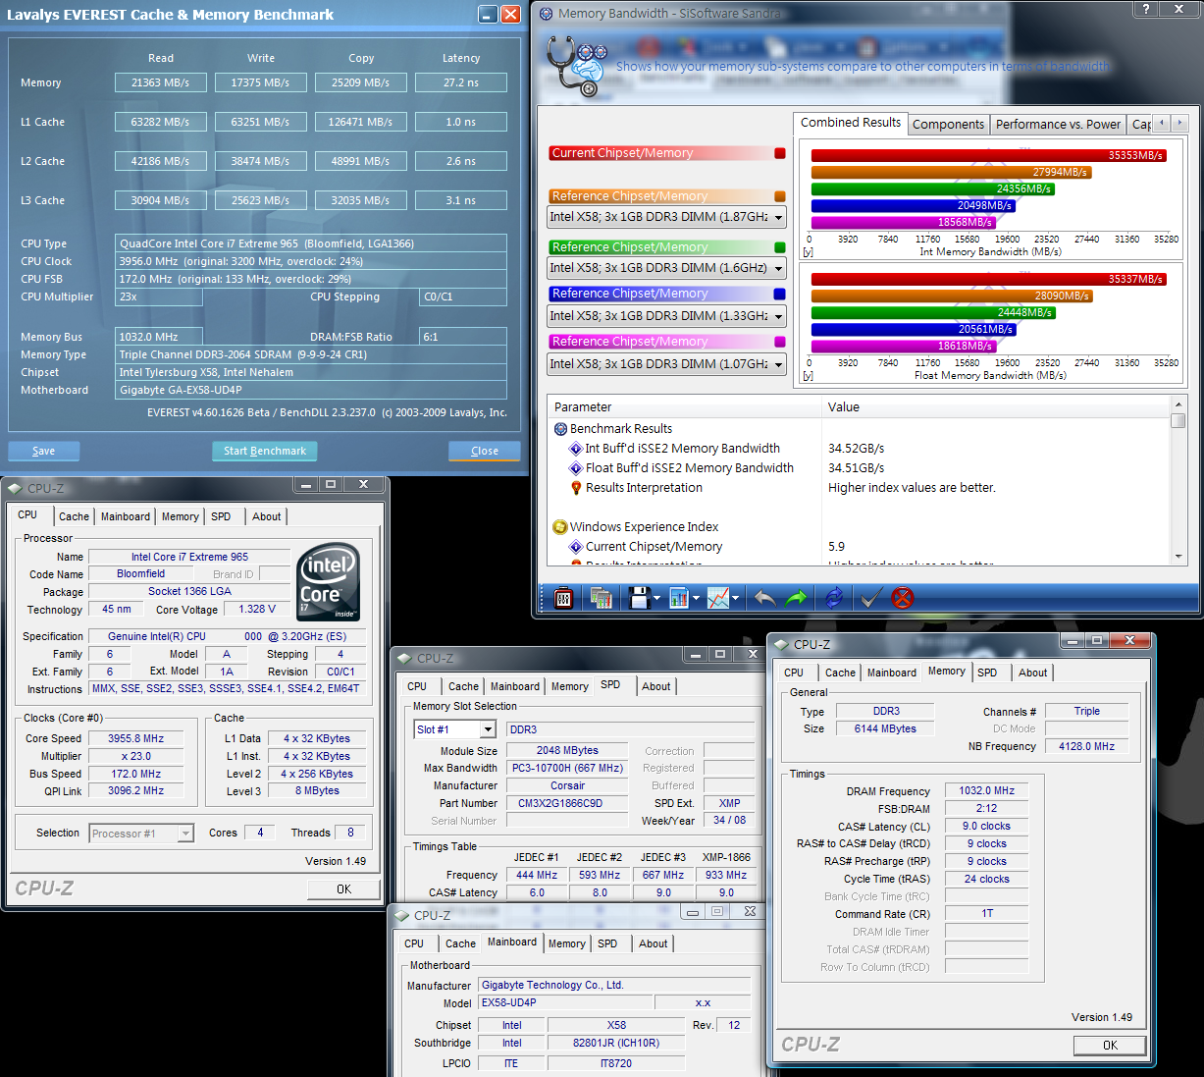
Task: Click the line graph icon in Sandra toolbar
Action: pos(718,597)
